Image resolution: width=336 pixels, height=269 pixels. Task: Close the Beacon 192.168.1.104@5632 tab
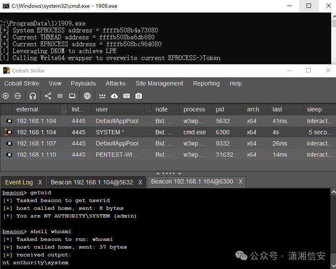point(140,182)
